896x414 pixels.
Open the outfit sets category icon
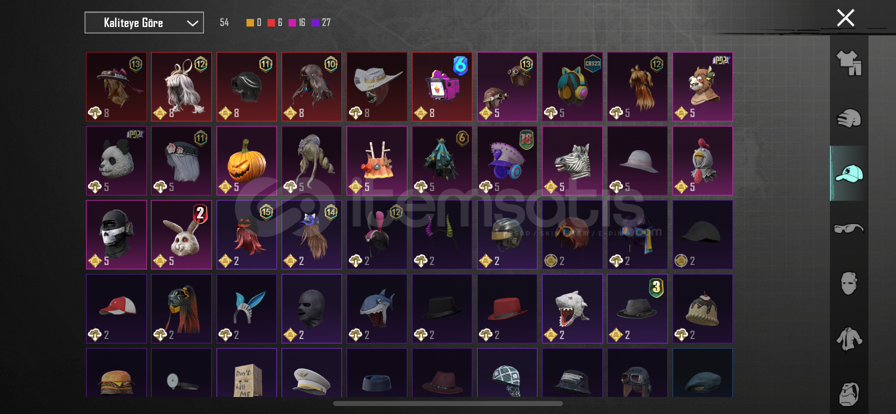pyautogui.click(x=849, y=63)
